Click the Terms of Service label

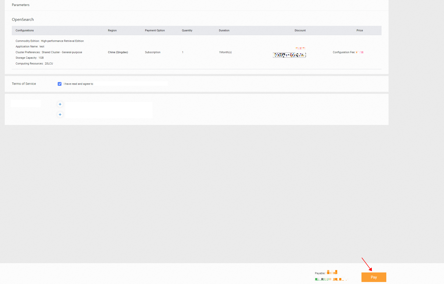click(24, 84)
